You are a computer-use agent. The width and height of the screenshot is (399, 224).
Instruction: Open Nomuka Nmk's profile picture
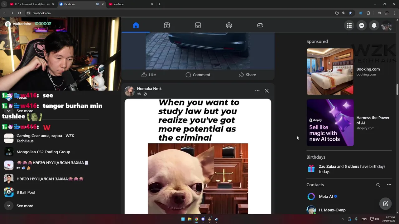[130, 91]
